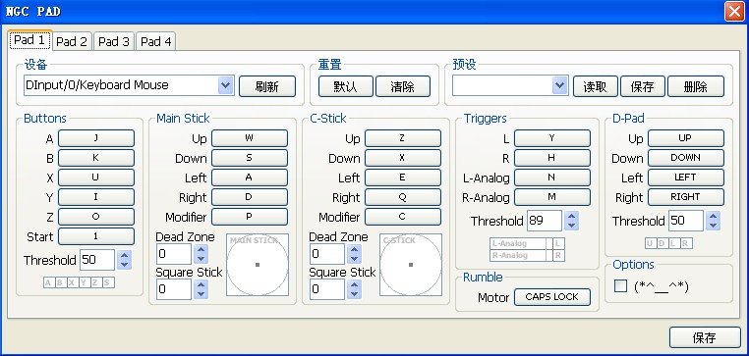Rebind the X button mapped to U
This screenshot has width=749, height=356.
click(96, 178)
